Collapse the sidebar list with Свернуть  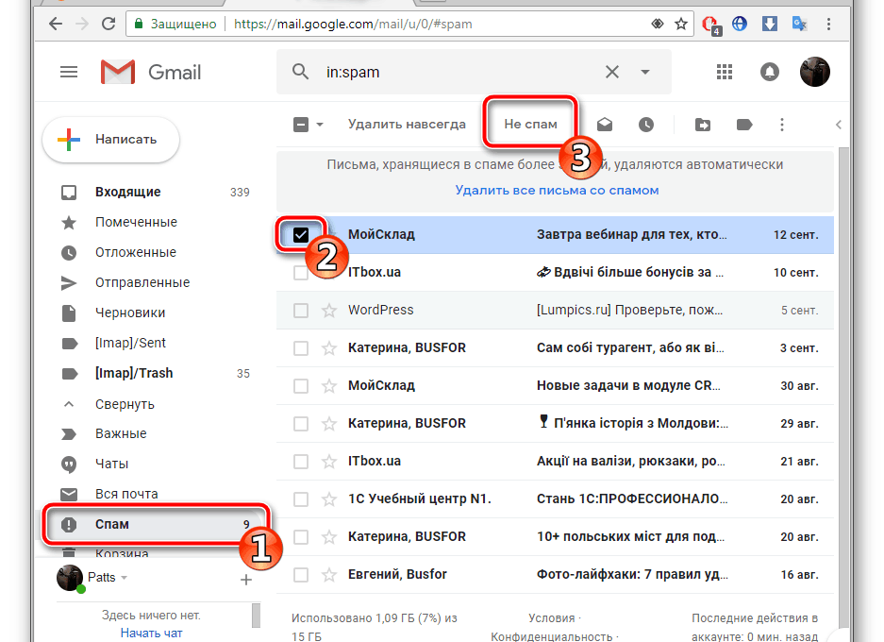click(x=125, y=403)
